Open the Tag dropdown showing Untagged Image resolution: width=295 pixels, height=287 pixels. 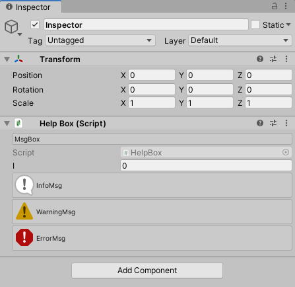click(100, 40)
